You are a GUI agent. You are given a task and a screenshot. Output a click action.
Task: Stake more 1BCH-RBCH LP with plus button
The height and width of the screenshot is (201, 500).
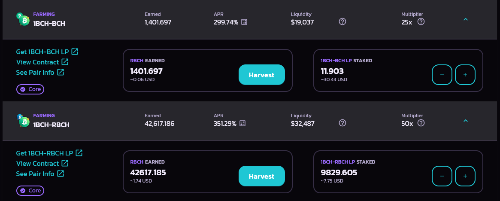[465, 176]
